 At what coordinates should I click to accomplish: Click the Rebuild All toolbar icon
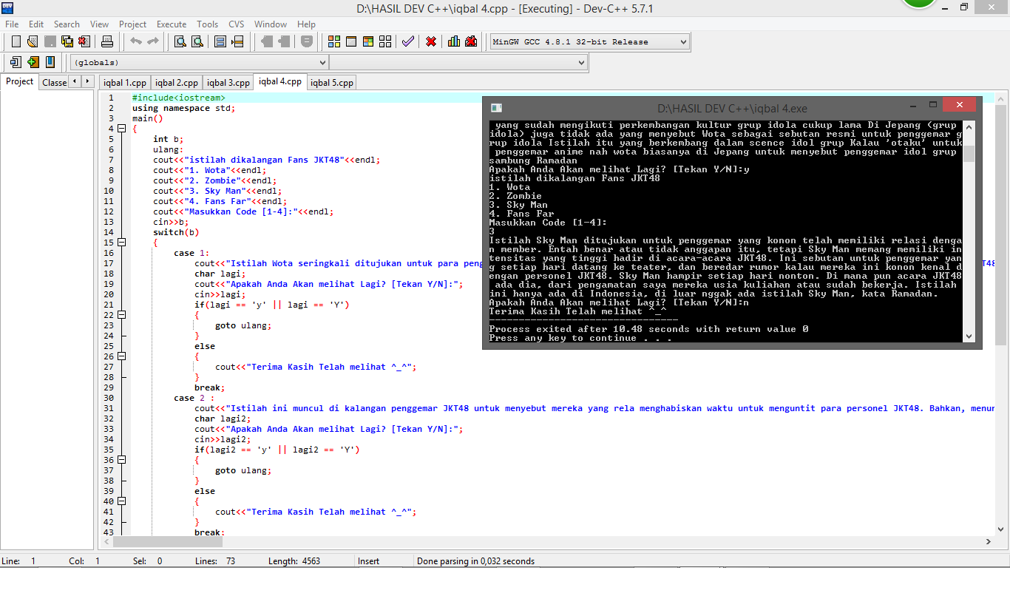pyautogui.click(x=385, y=41)
